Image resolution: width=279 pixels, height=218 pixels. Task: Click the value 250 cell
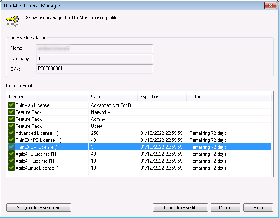tap(95, 133)
